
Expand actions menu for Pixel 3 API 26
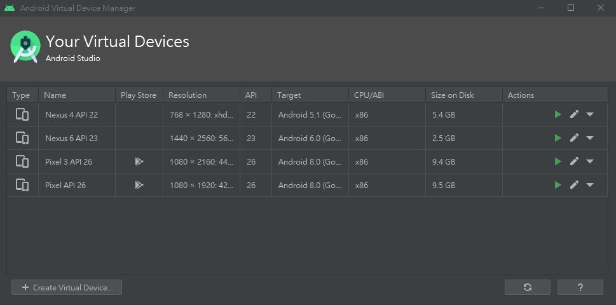point(590,161)
